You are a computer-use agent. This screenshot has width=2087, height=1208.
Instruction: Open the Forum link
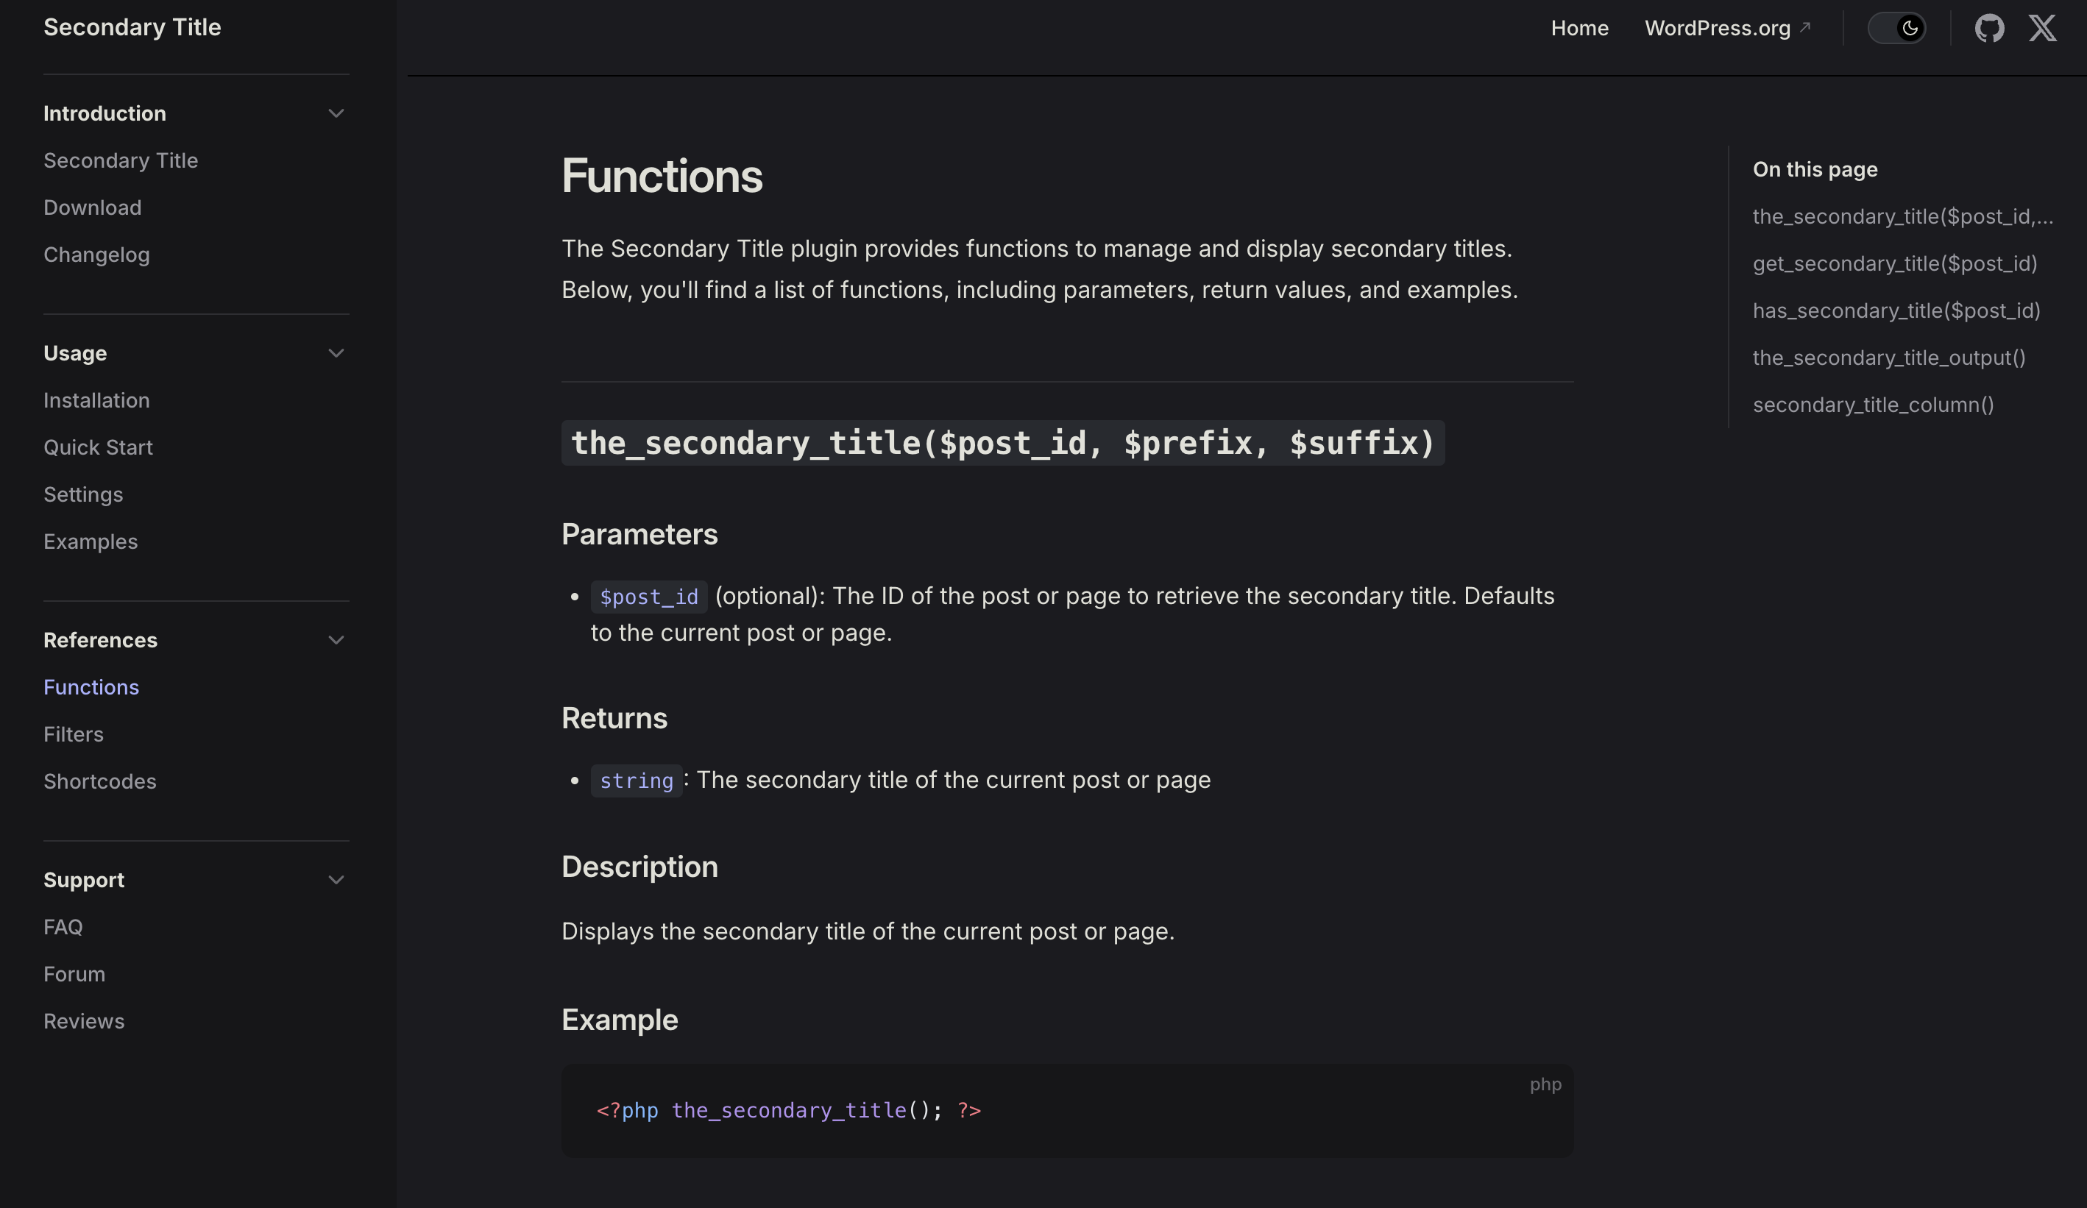74,975
